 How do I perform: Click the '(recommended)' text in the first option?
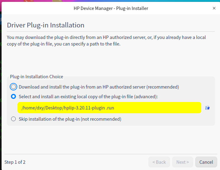point(162,87)
